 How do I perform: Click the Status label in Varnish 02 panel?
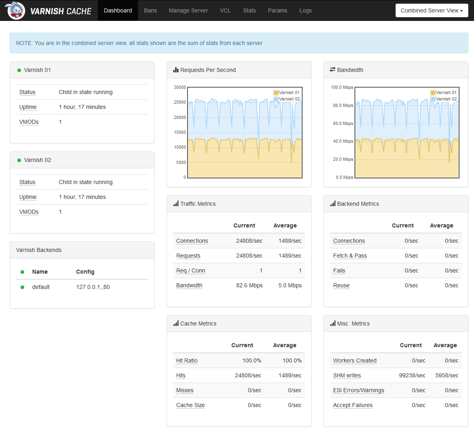point(27,182)
